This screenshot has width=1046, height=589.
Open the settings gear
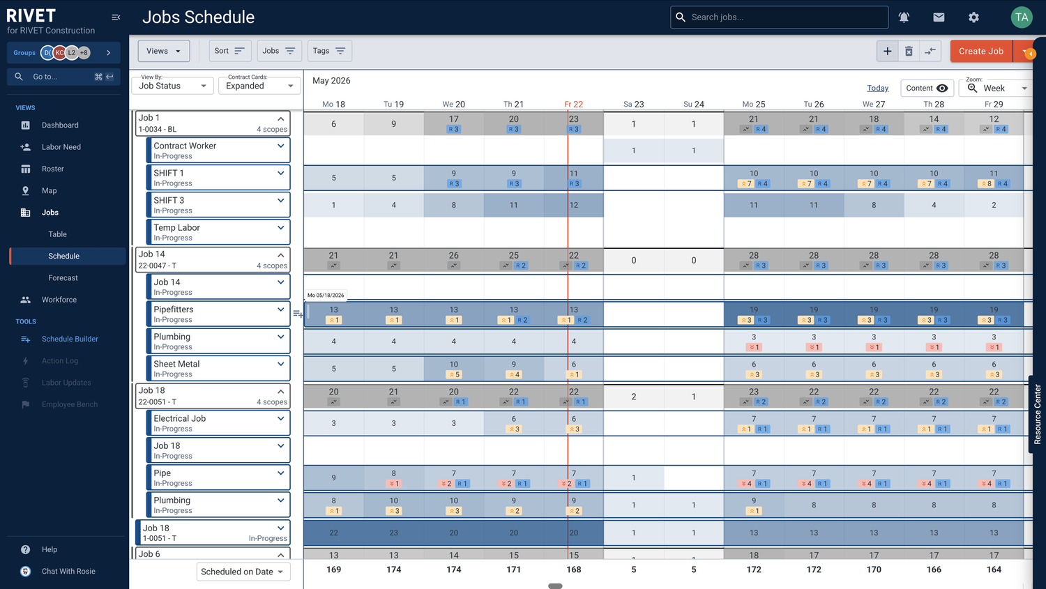(x=973, y=17)
